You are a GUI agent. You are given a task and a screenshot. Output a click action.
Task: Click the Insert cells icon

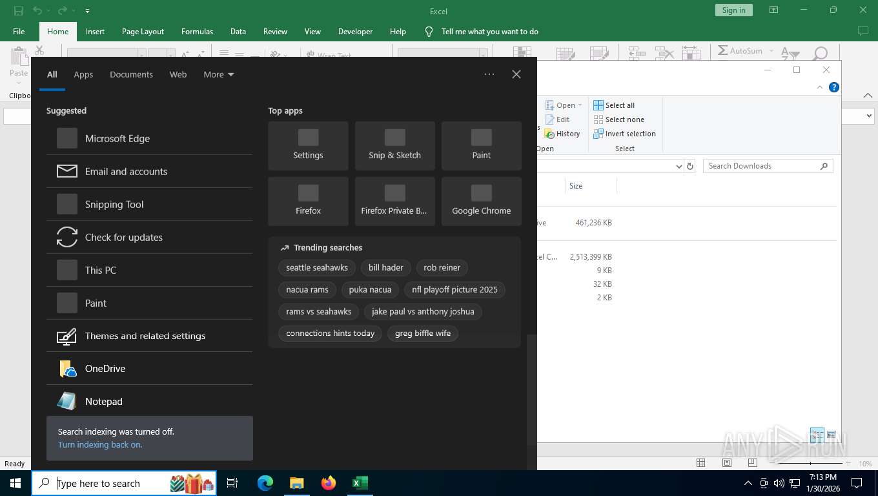(637, 54)
